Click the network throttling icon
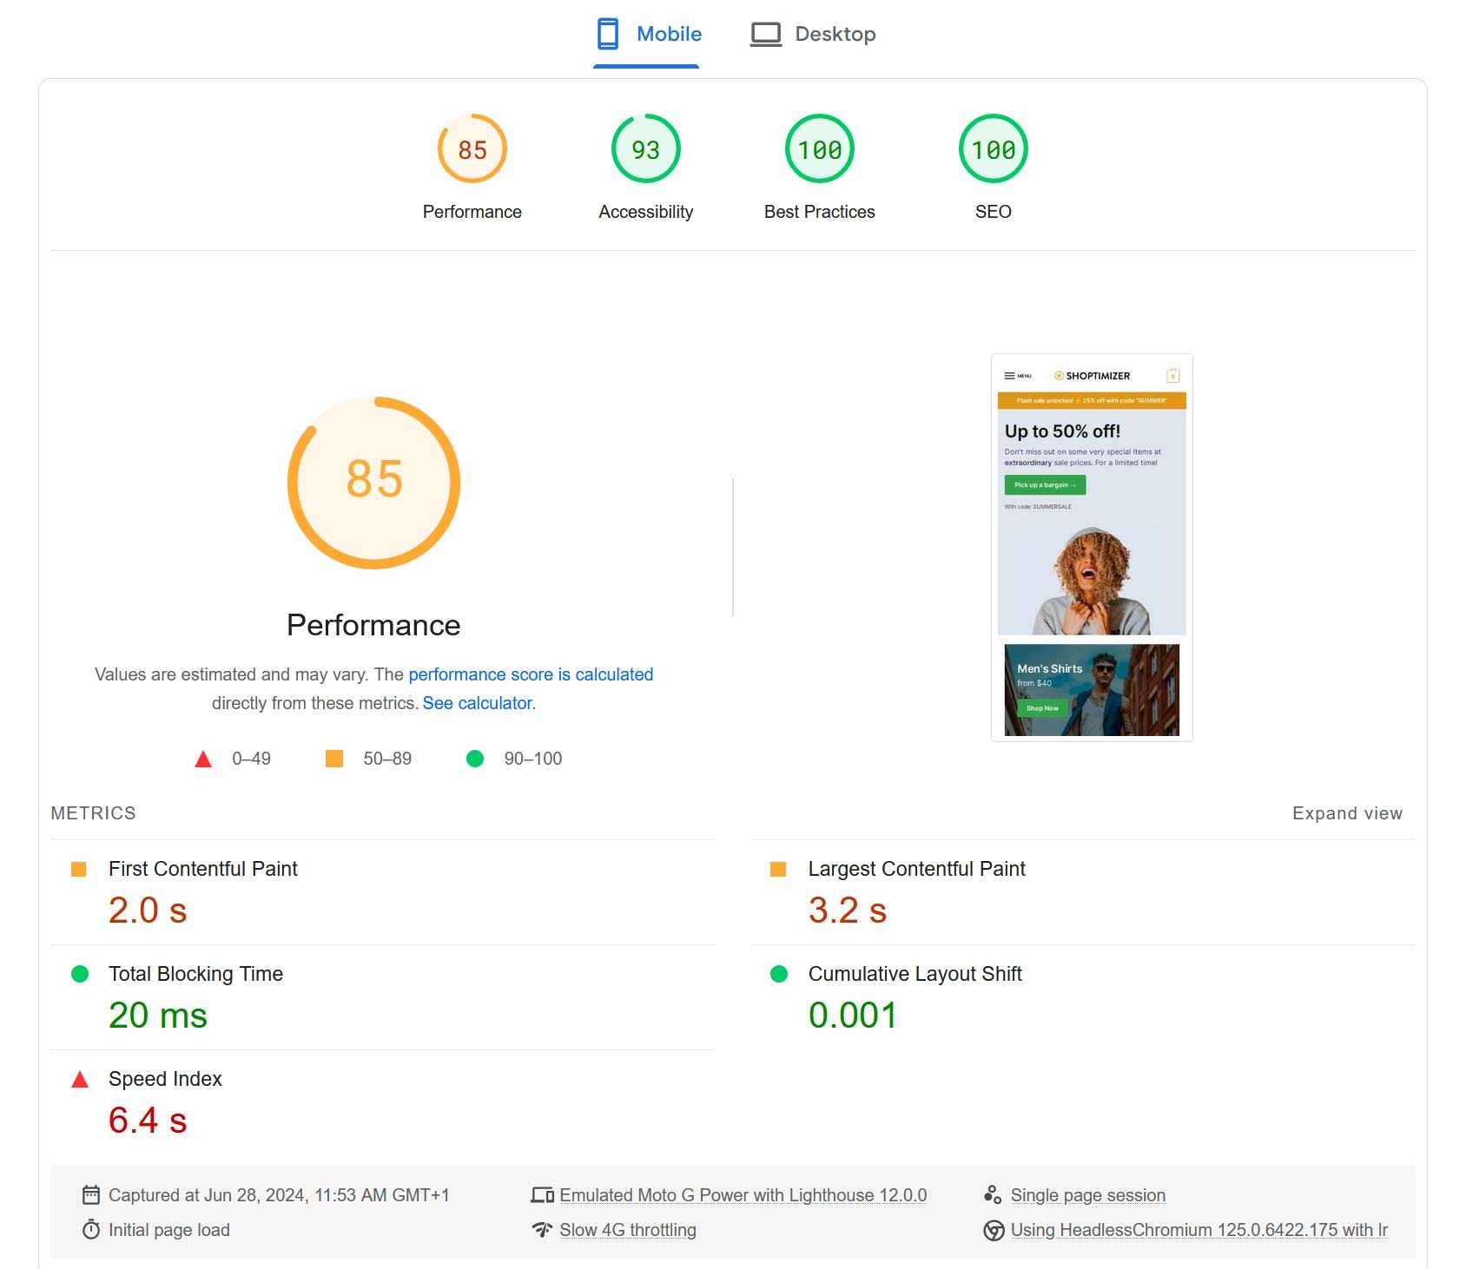 (542, 1230)
